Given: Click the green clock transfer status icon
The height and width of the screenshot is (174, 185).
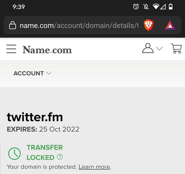Looking at the screenshot, I should point(15,153).
